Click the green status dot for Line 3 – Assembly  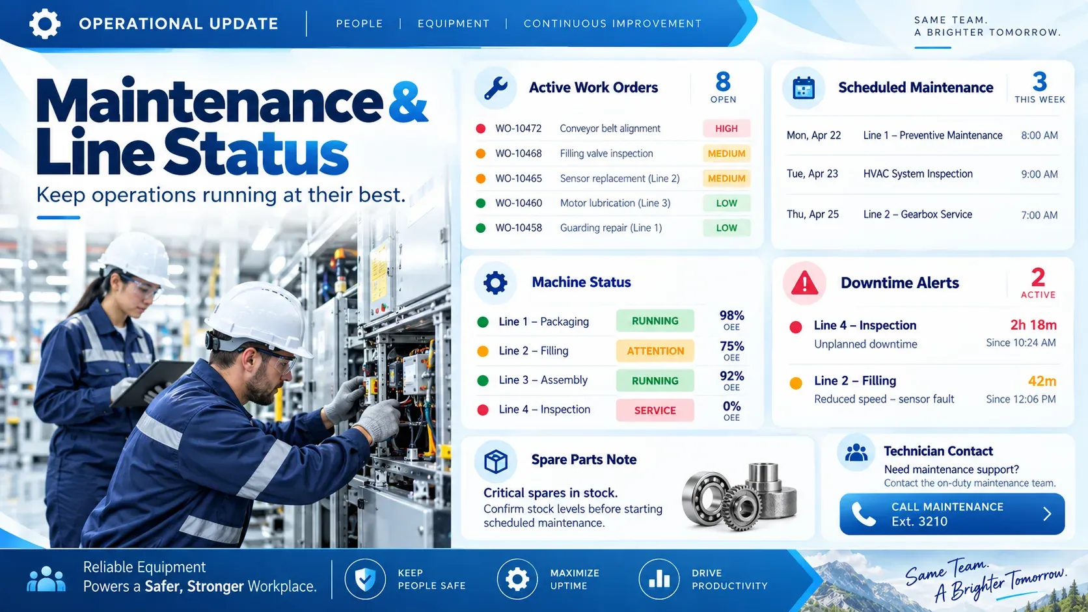[x=483, y=380]
